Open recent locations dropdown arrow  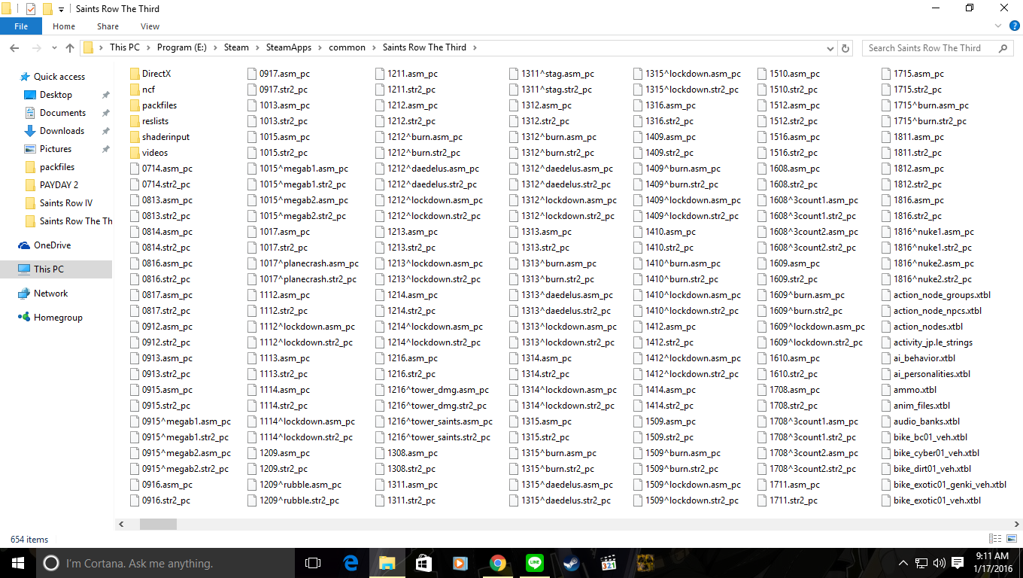click(x=54, y=47)
